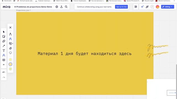177x99 pixels.
Task: Open board title Problèmes de proportions 6ème-5ème
Action: [x=33, y=7]
